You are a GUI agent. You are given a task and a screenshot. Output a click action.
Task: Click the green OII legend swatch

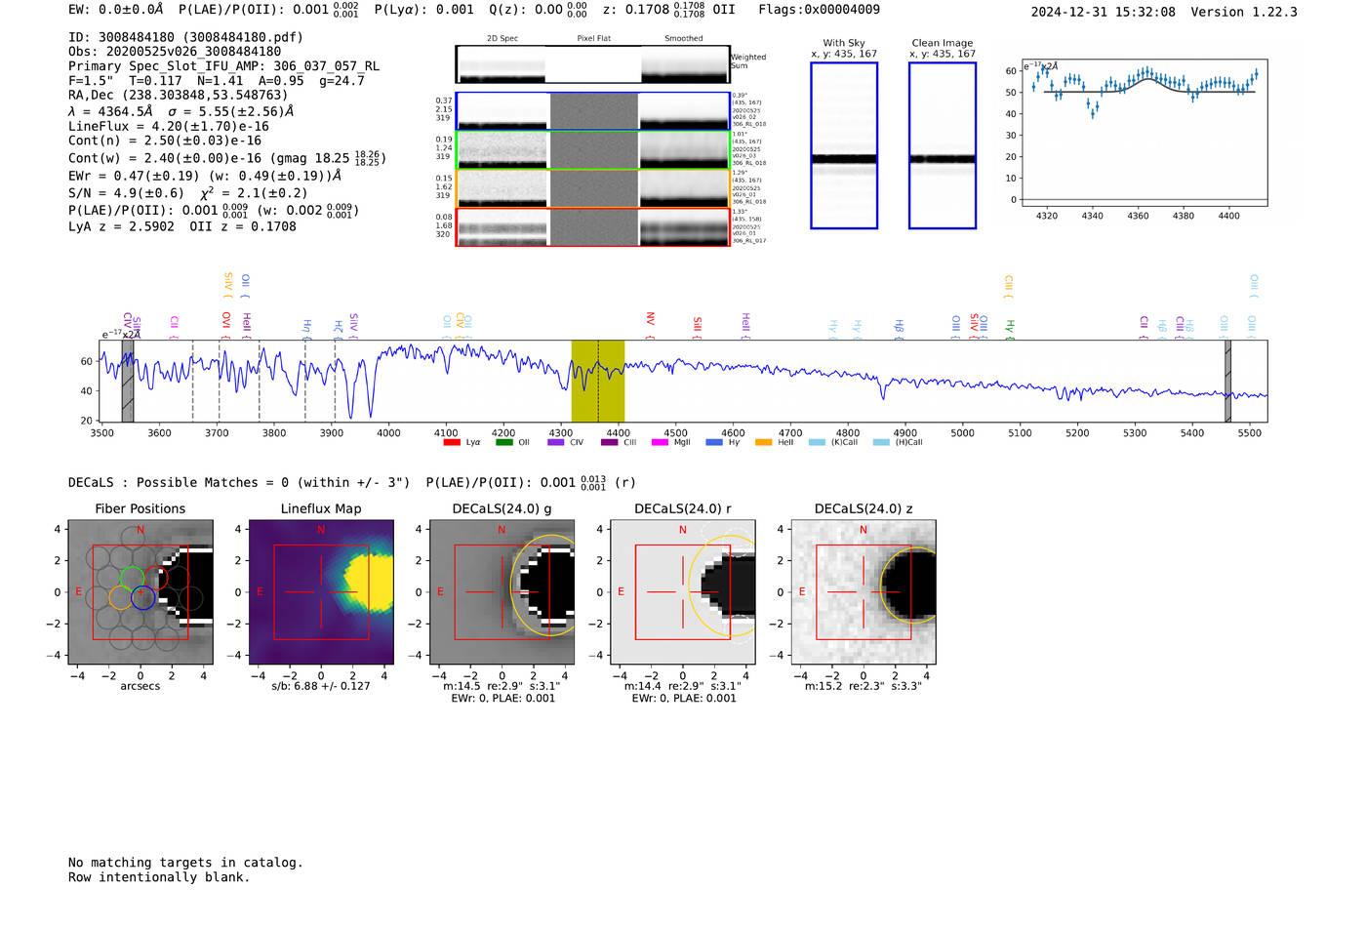point(503,442)
